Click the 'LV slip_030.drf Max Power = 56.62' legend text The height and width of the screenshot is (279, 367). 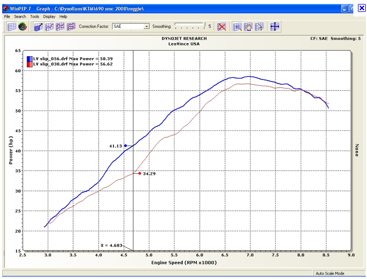(x=73, y=64)
